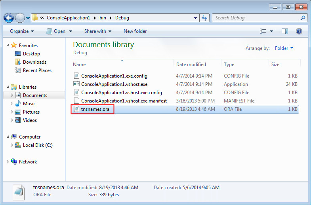The image size is (311, 205).
Task: Select Favorites in navigation pane
Action: (28, 46)
